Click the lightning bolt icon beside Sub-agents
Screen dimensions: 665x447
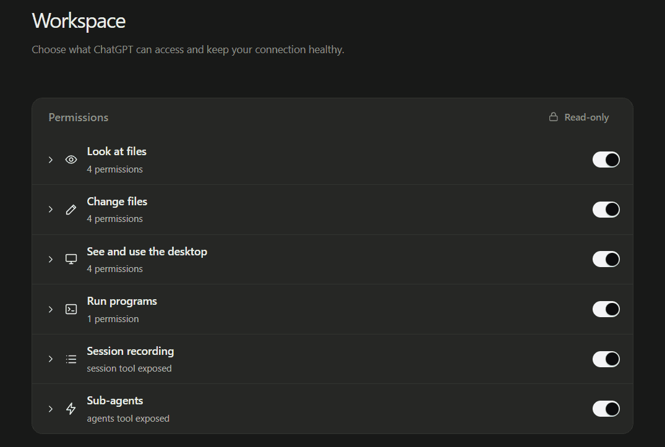(71, 409)
